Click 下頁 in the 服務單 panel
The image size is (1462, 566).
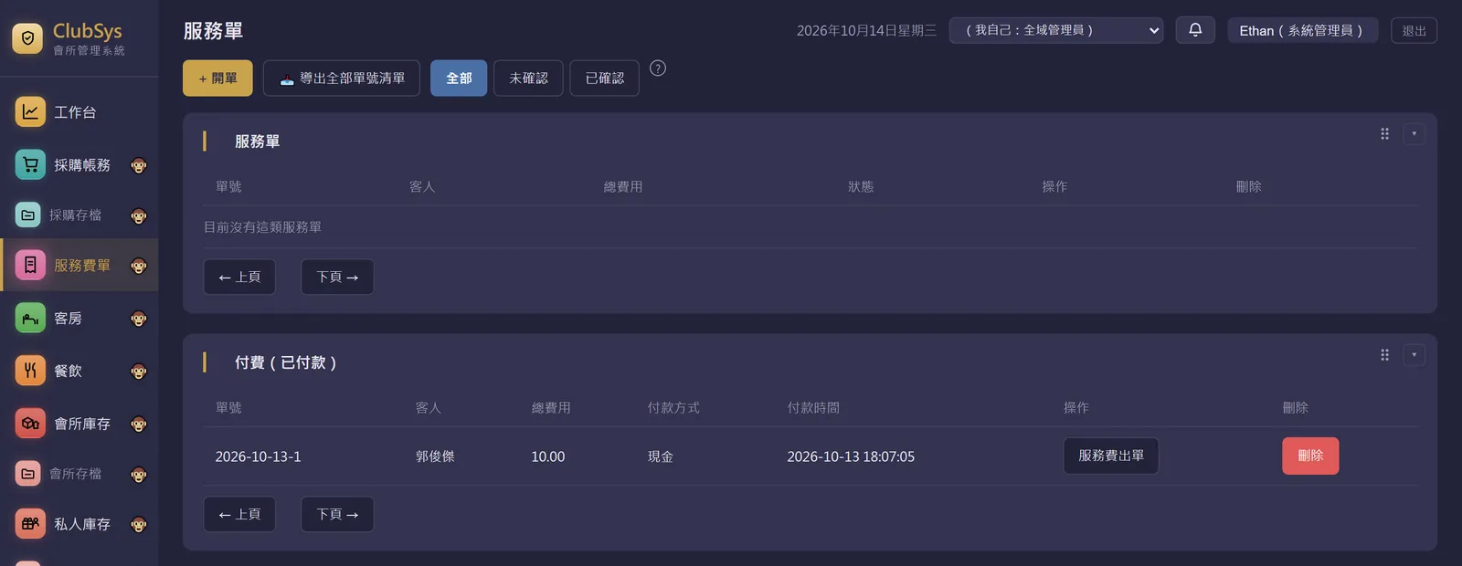coord(337,278)
